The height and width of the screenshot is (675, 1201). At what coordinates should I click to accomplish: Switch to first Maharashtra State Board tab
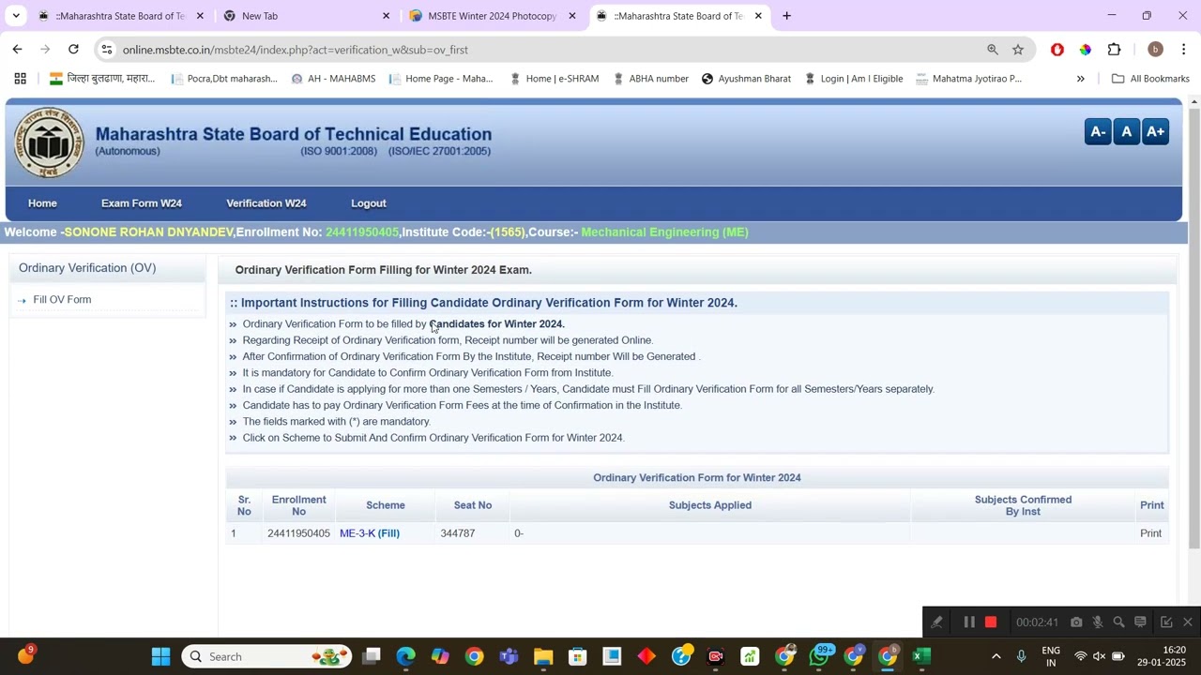119,16
